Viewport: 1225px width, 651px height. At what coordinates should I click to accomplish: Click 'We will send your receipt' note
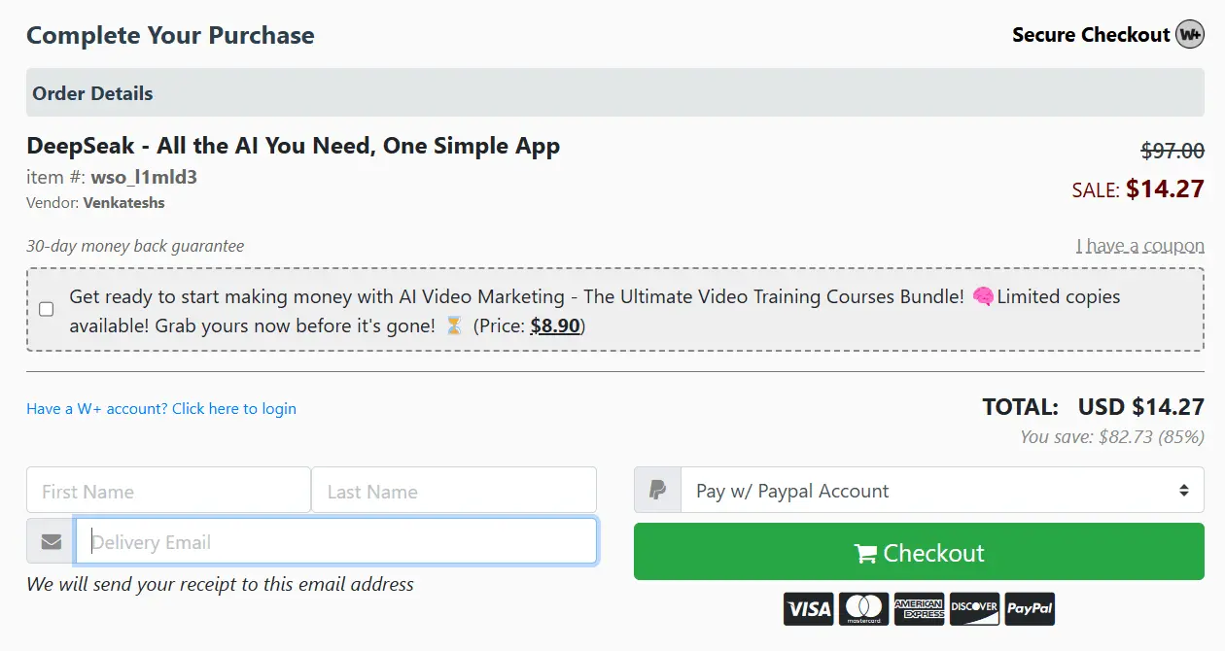pyautogui.click(x=220, y=585)
